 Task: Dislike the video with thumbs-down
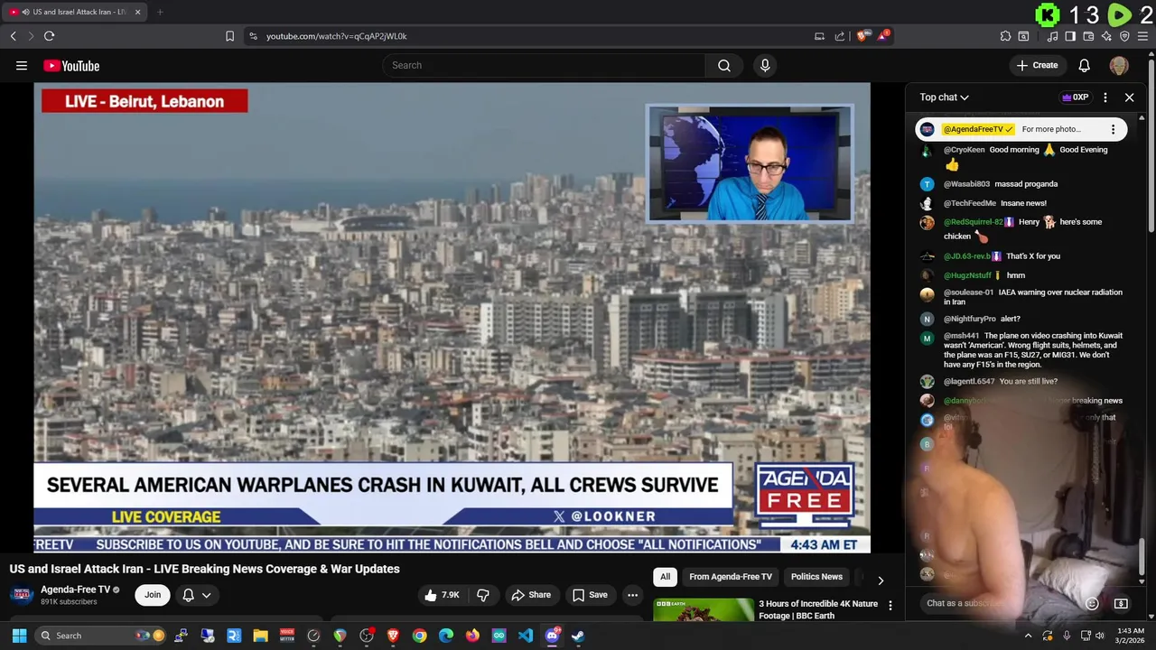point(483,595)
